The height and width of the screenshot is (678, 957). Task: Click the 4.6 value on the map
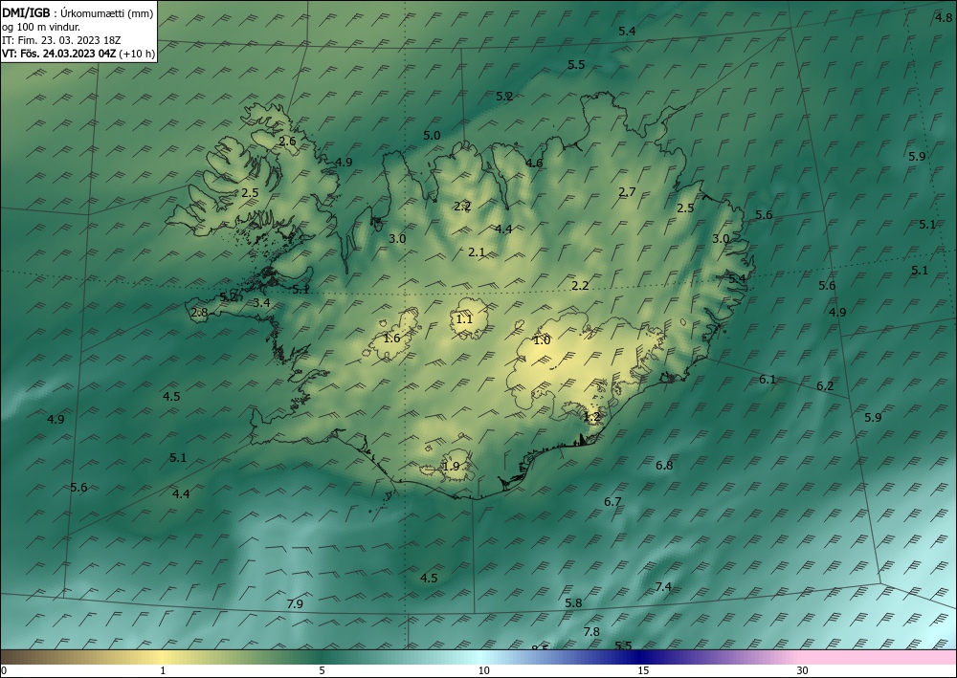(534, 163)
